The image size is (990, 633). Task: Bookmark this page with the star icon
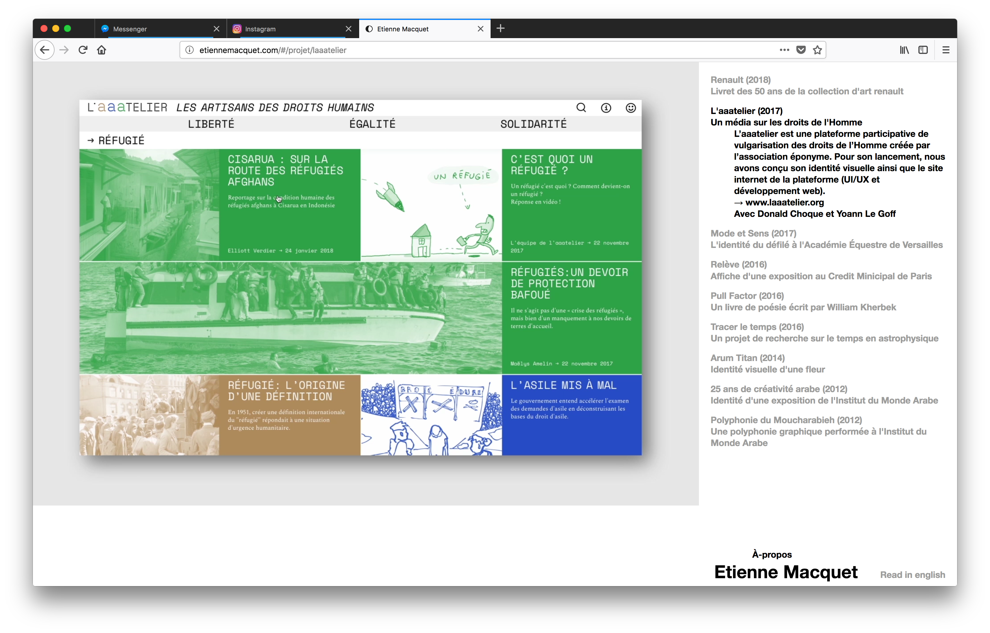tap(817, 50)
